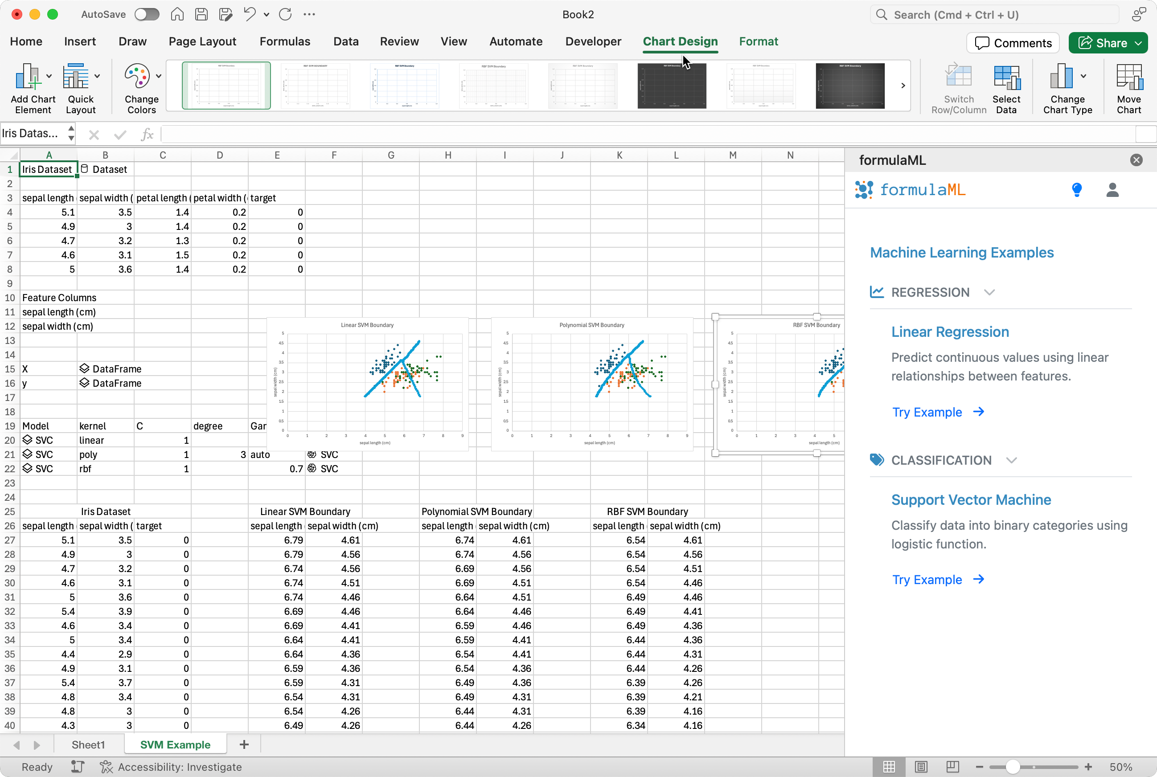Open the Undo history dropdown arrow

tap(267, 15)
